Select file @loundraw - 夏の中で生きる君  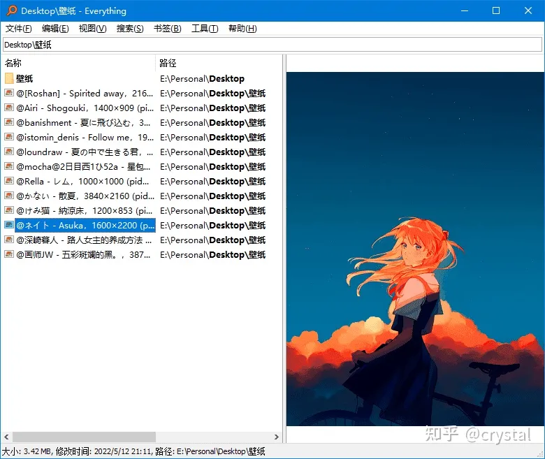(x=85, y=152)
